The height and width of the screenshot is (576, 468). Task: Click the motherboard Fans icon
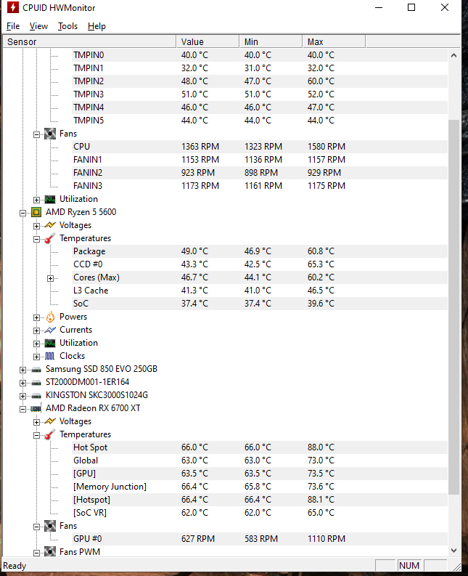click(50, 134)
